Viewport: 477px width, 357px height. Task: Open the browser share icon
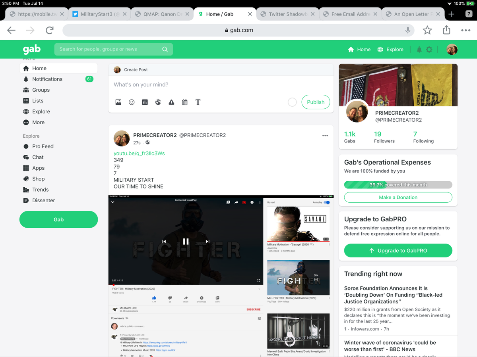446,30
